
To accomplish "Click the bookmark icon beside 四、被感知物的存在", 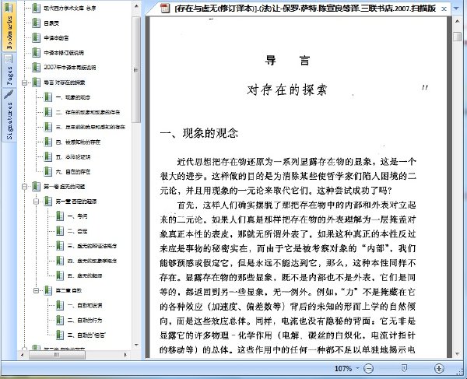I will click(x=48, y=142).
